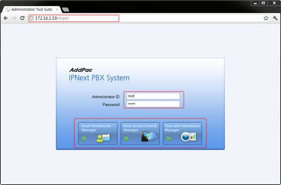Focus the Password field
Screen dimensions: 281x185
153,104
